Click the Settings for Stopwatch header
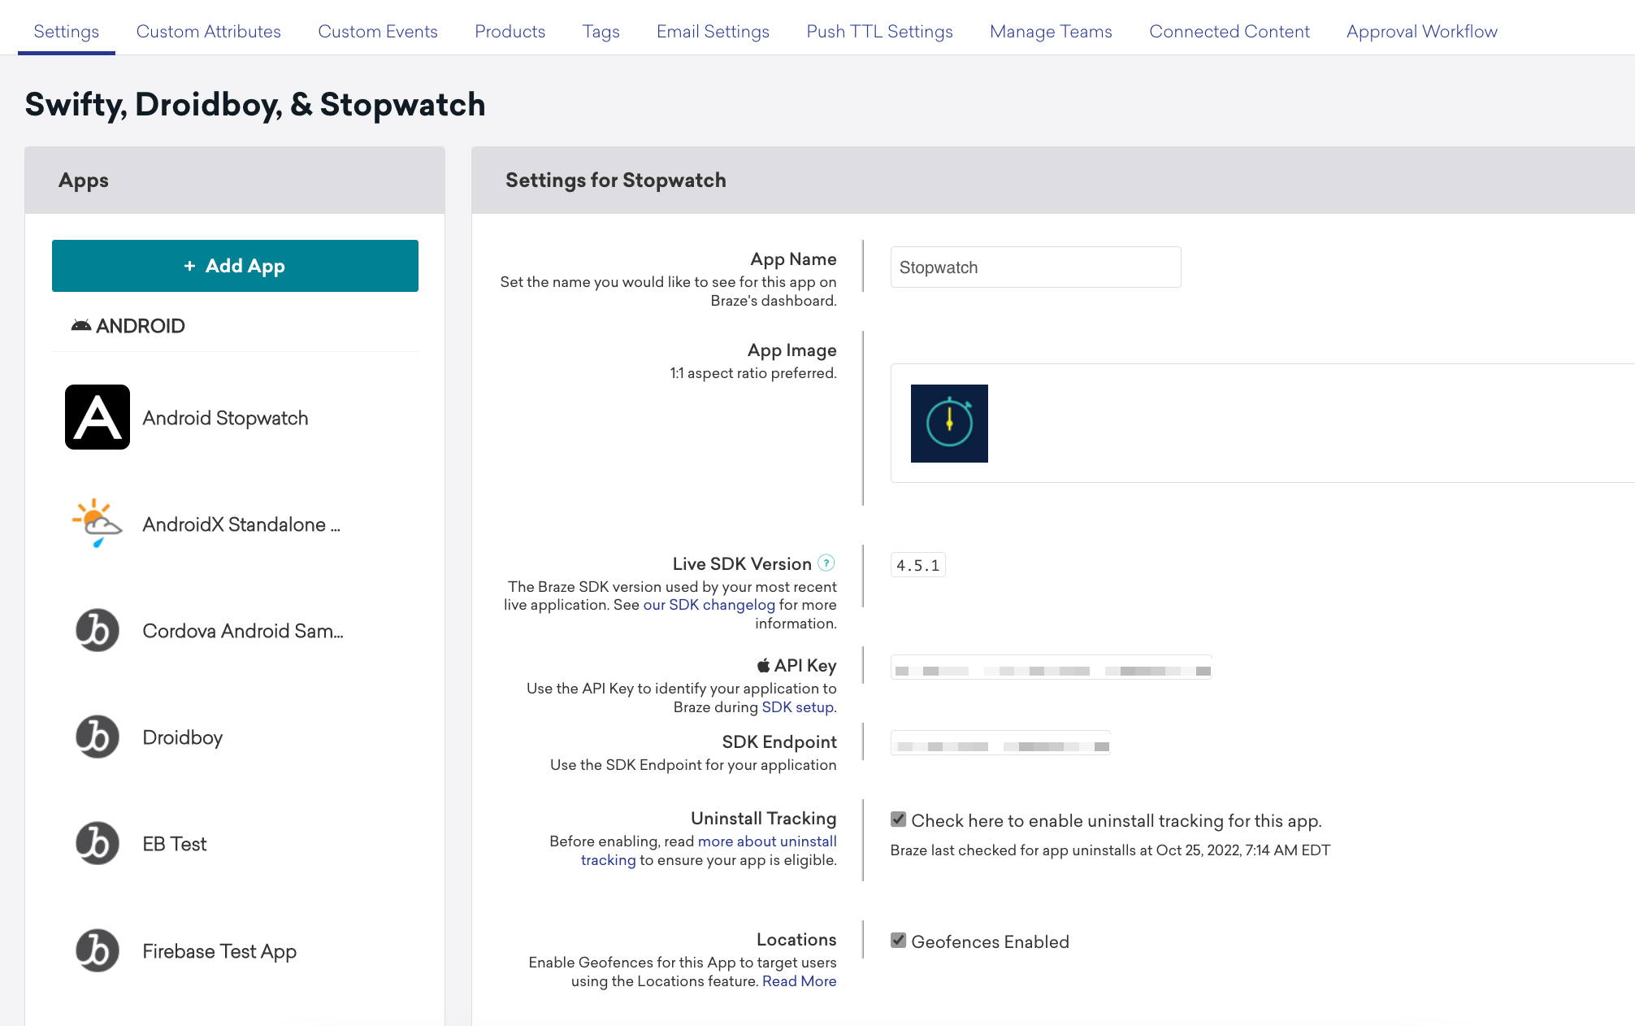The width and height of the screenshot is (1635, 1026). (x=616, y=180)
